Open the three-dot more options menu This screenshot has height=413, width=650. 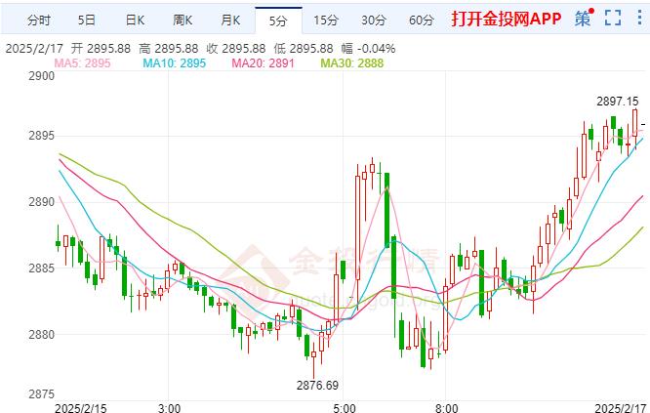click(639, 18)
